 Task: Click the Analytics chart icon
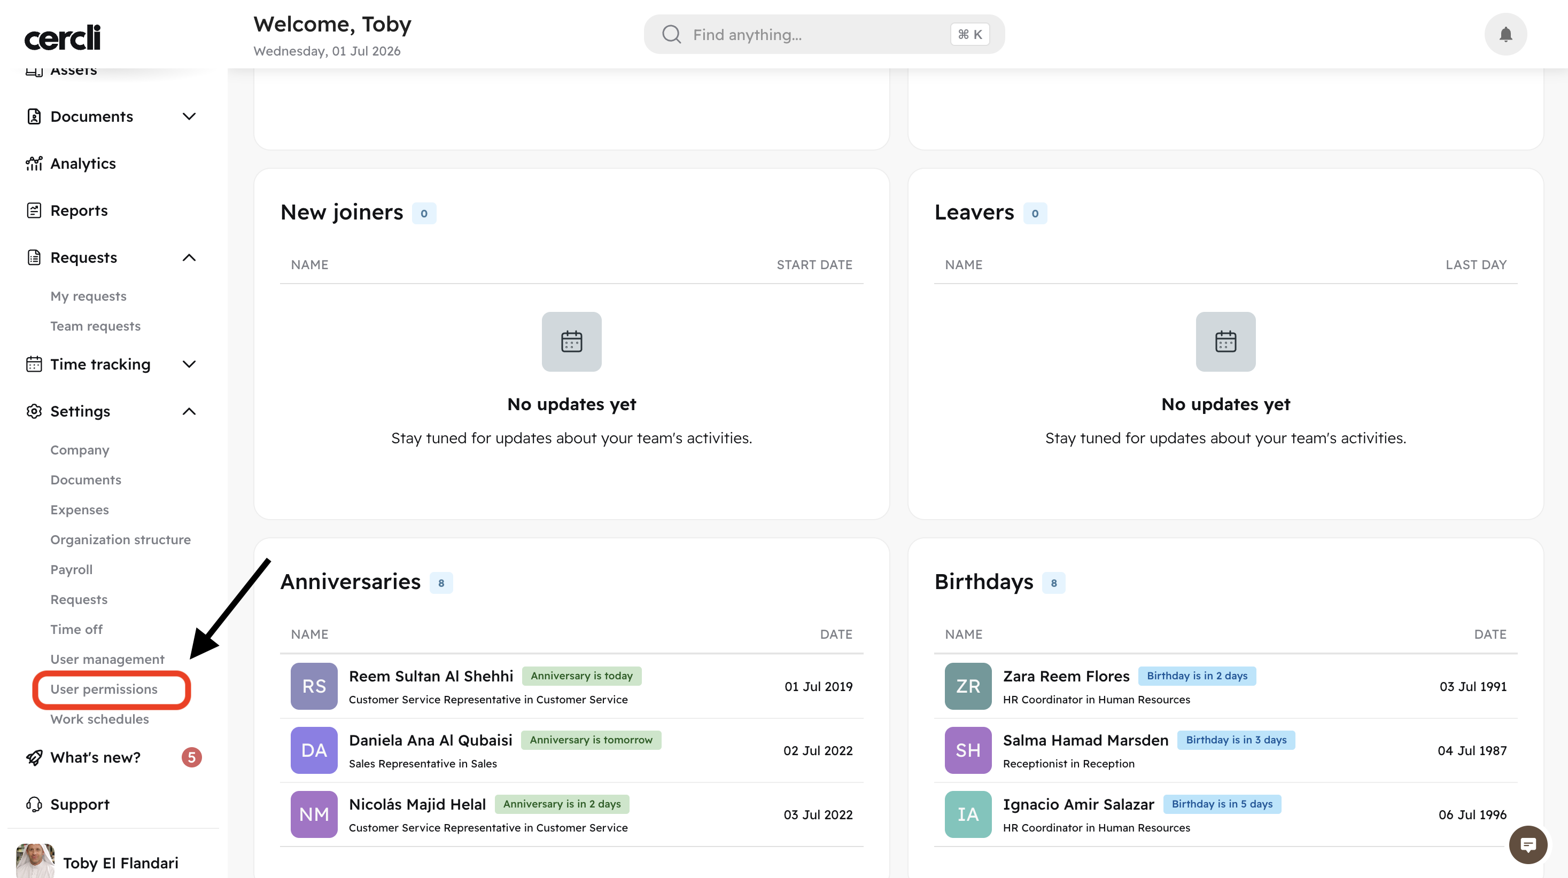click(x=34, y=163)
